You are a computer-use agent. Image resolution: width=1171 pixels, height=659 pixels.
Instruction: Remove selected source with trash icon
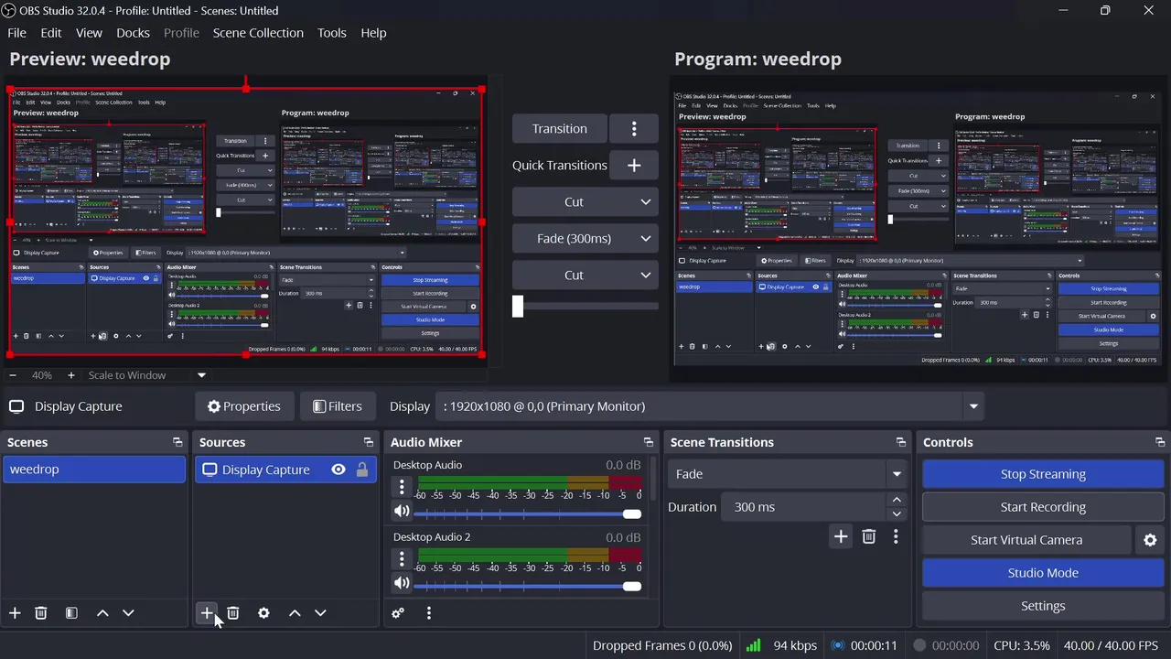click(x=232, y=612)
